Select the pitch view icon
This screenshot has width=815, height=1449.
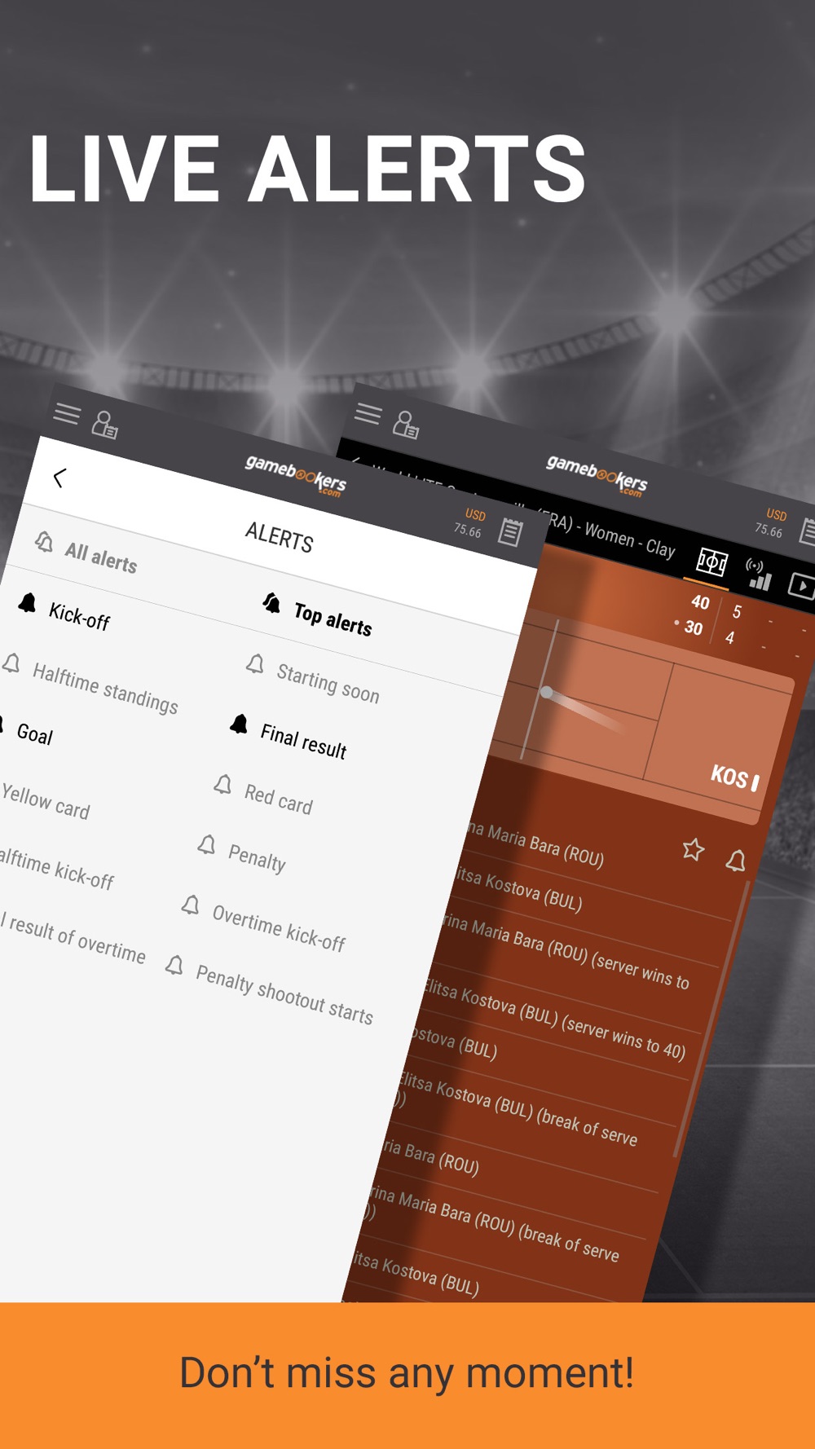click(711, 562)
